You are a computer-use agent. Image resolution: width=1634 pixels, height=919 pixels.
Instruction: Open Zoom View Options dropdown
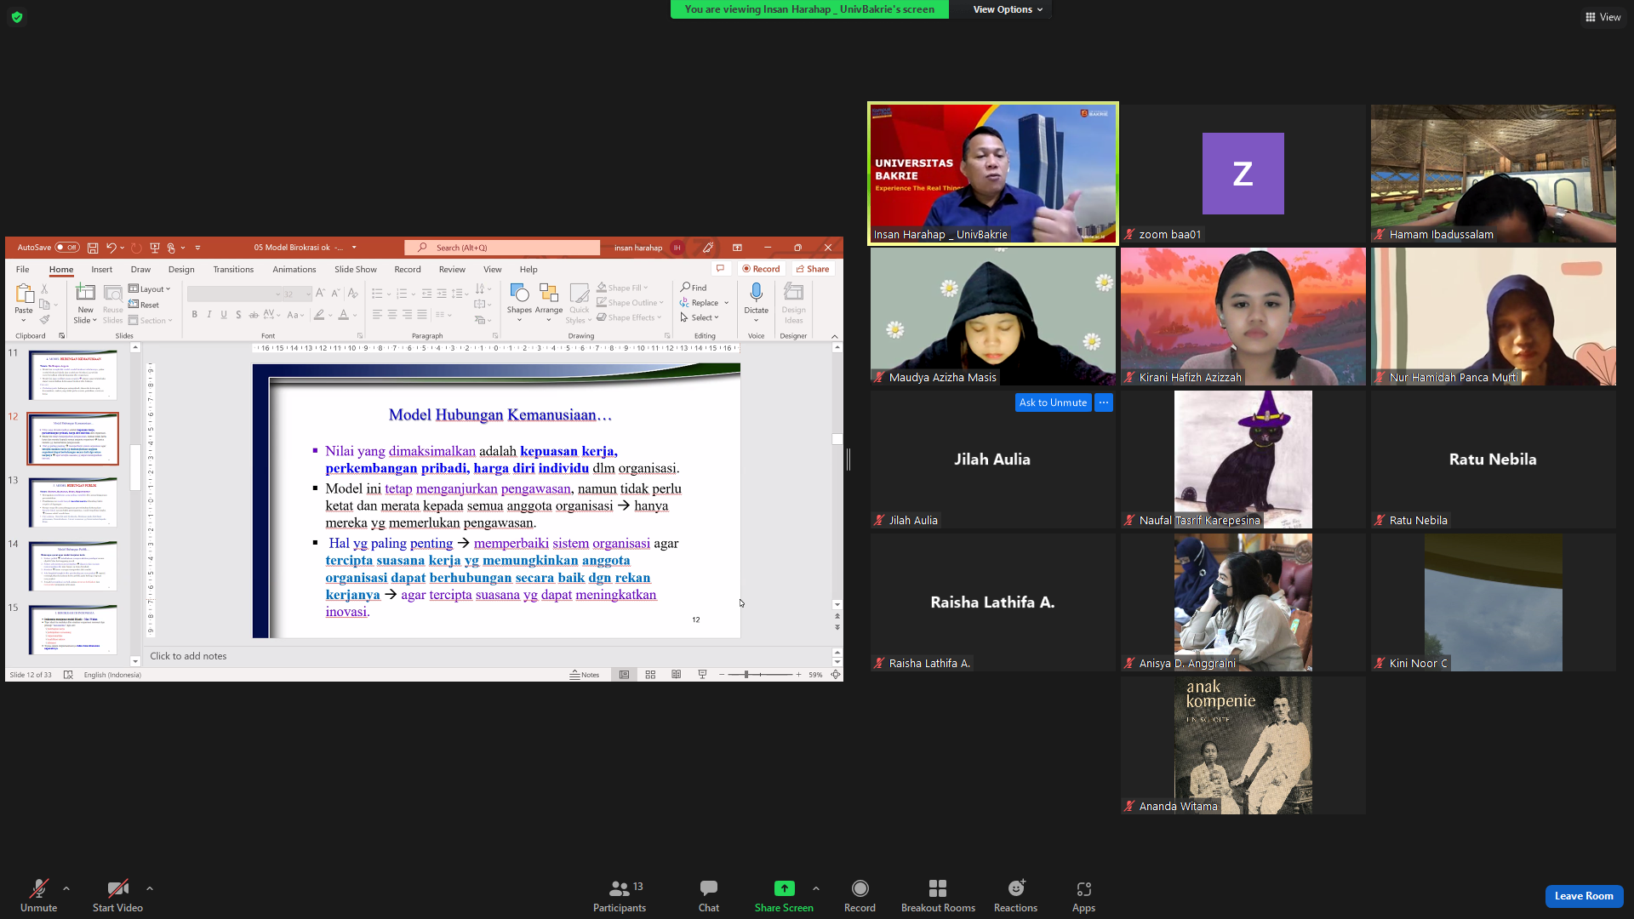tap(1008, 9)
